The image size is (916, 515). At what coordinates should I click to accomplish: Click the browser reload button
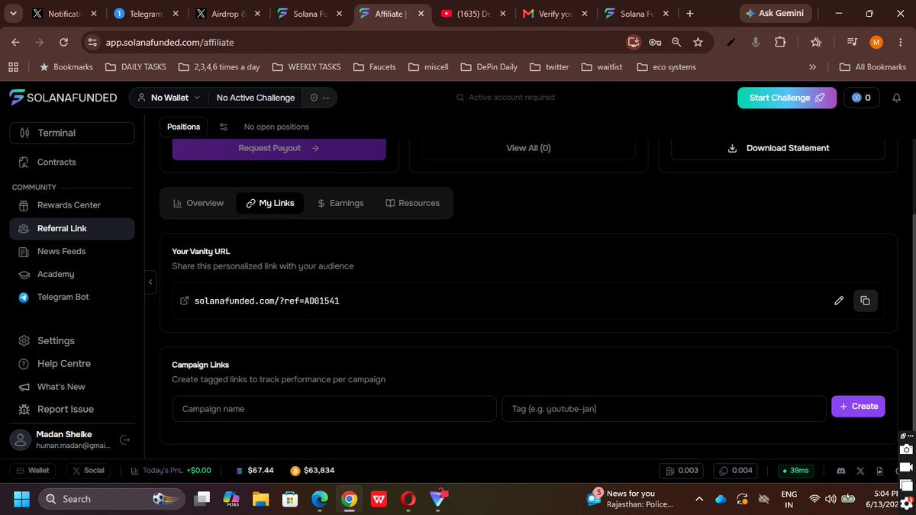[65, 43]
